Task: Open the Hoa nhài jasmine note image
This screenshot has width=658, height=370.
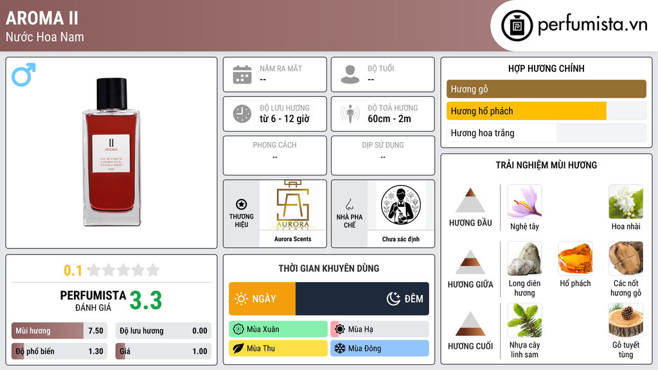Action: point(626,201)
